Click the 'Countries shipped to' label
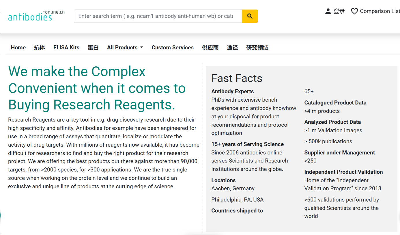Viewport: 400px width, 235px height. pos(237,211)
